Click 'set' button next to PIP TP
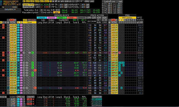The height and width of the screenshot is (107, 179). [66, 5]
